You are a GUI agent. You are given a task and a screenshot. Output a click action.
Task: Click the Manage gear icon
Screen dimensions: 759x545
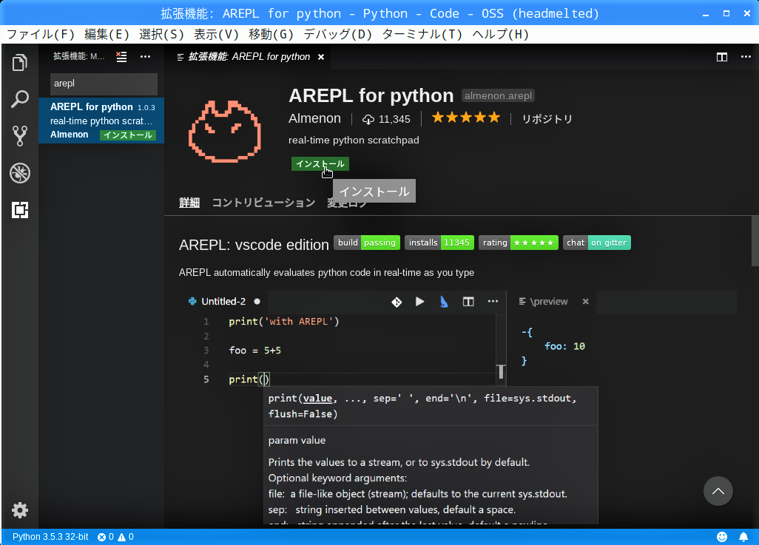coord(20,510)
